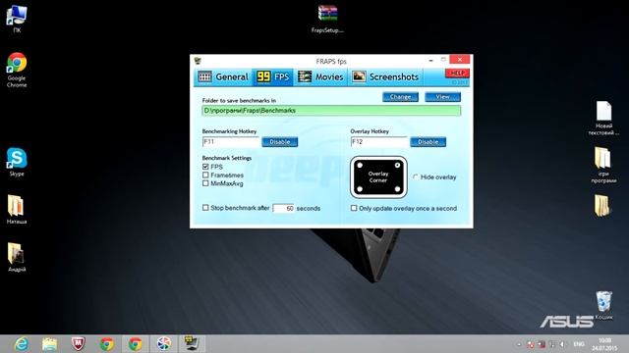The image size is (629, 353).
Task: Open first Chrome icon in taskbar
Action: pyautogui.click(x=107, y=344)
